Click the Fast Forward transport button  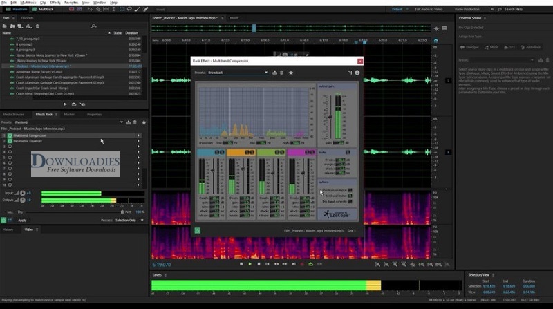[285, 264]
